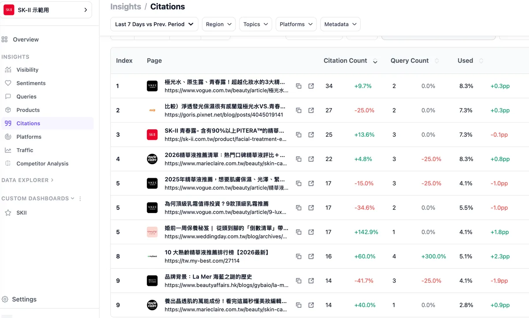Open the Last 7 Days period dropdown

[154, 24]
